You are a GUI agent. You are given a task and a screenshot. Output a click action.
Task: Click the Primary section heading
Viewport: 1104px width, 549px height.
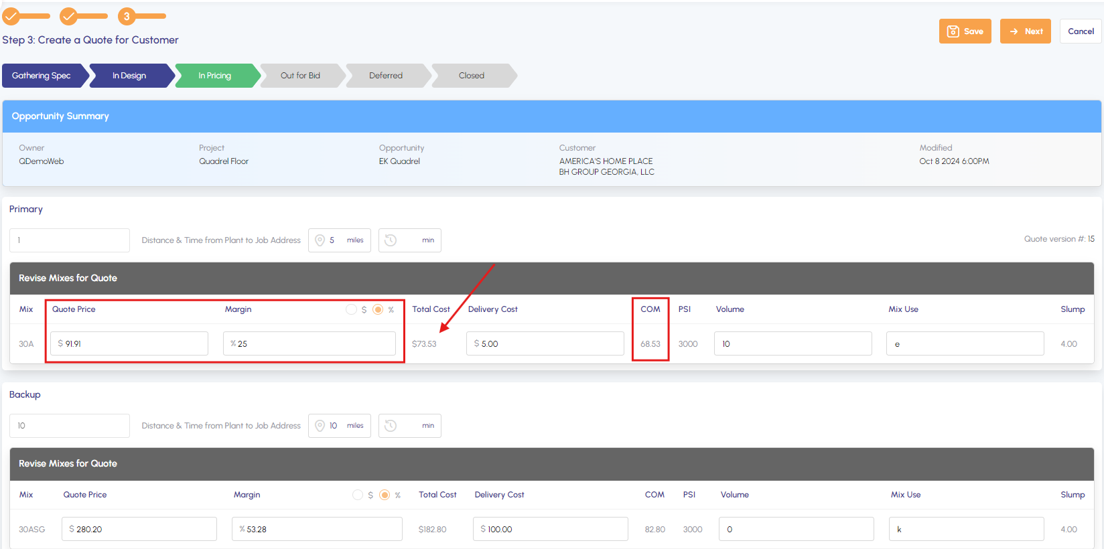click(x=26, y=210)
